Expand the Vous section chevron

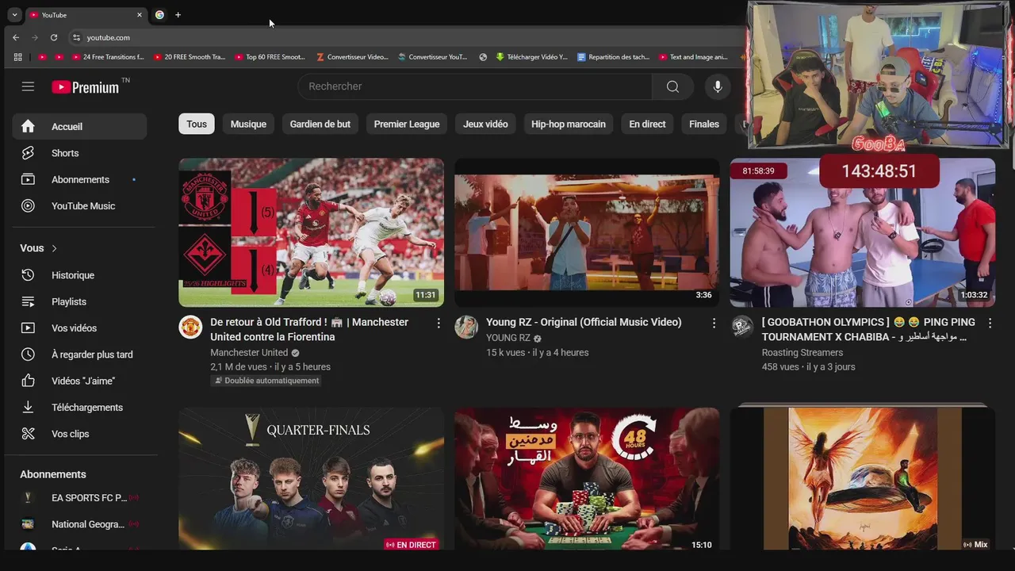click(54, 248)
